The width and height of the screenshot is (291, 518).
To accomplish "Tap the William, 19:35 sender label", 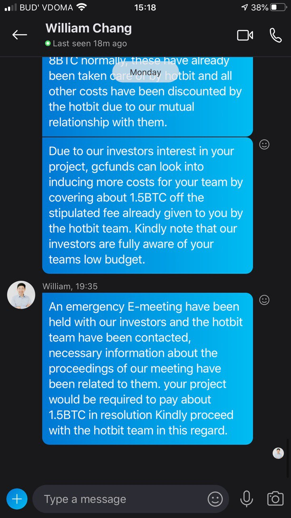I will 70,286.
